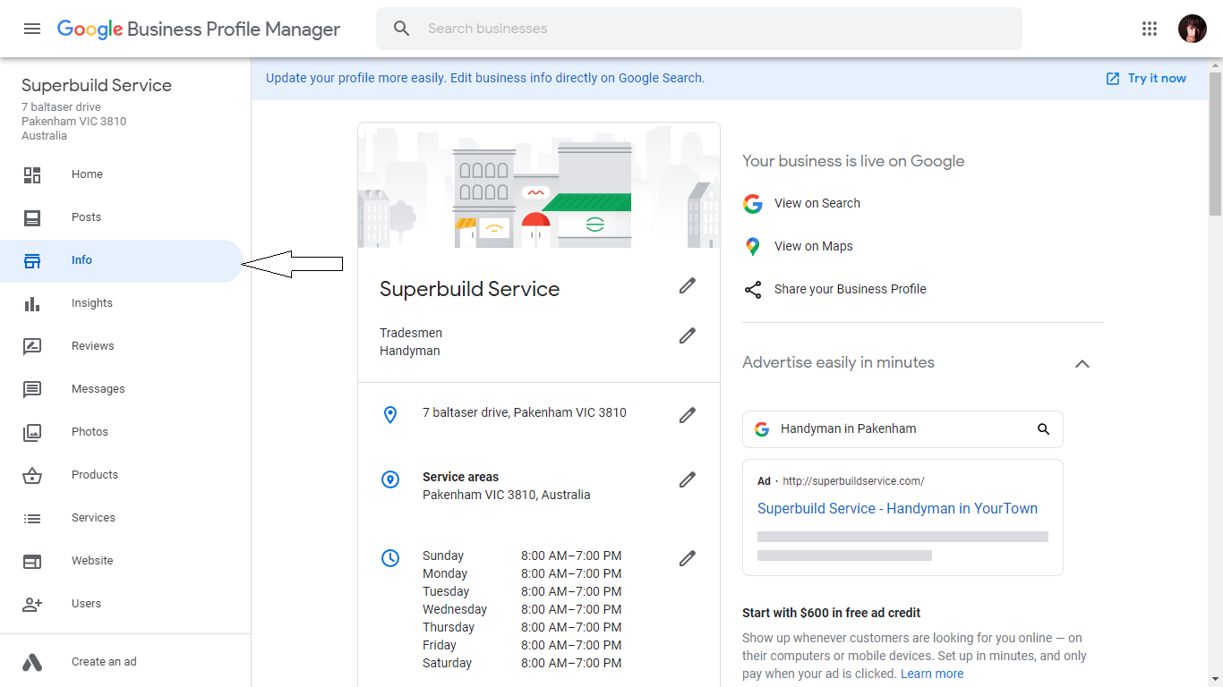
Task: Select Photos from the sidebar
Action: pos(90,432)
